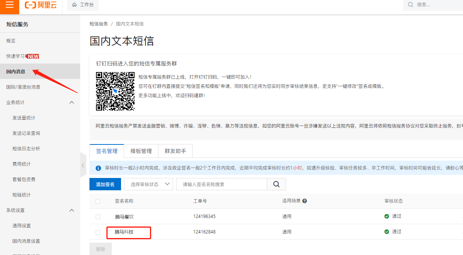Image resolution: width=463 pixels, height=255 pixels.
Task: Click the 删除 button
Action: click(101, 249)
